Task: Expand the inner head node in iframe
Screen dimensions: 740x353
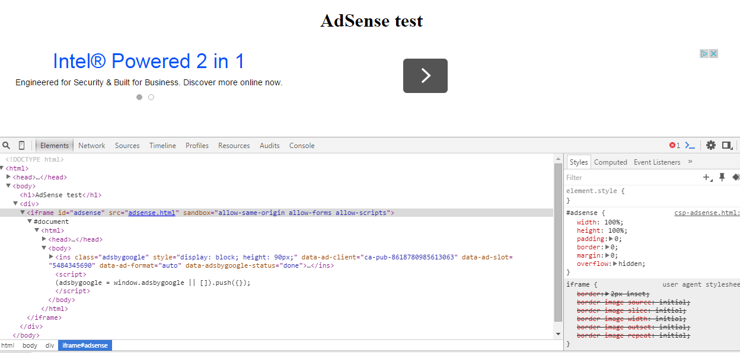Action: (44, 239)
